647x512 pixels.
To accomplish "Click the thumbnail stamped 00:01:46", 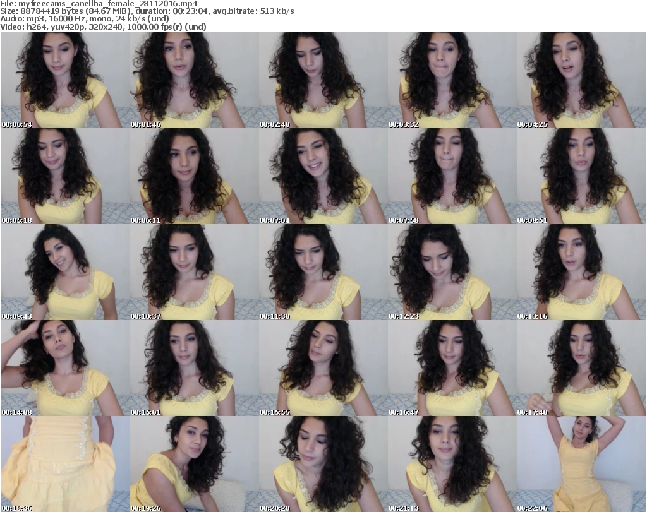I will pos(195,80).
